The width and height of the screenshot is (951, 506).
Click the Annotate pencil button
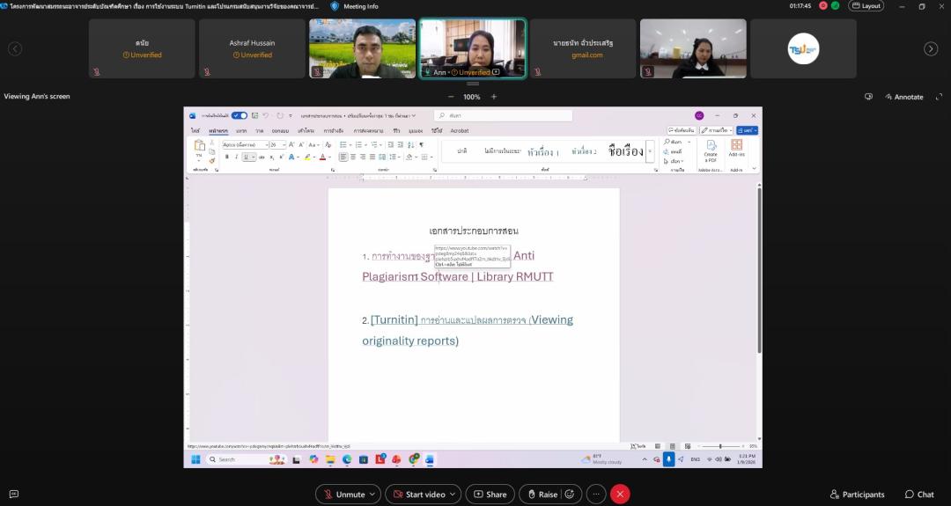coord(903,97)
